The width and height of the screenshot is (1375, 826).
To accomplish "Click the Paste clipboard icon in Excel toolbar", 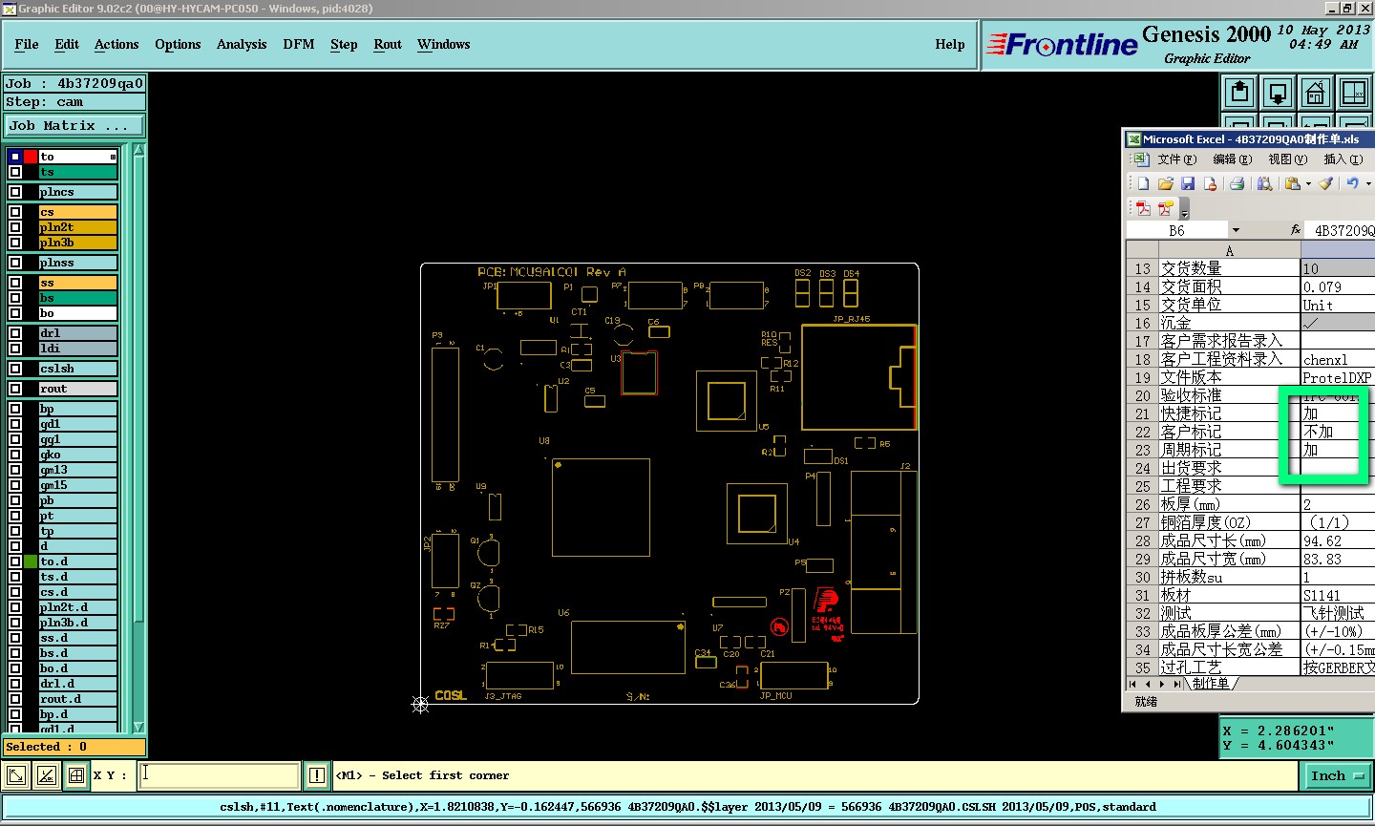I will [1292, 183].
